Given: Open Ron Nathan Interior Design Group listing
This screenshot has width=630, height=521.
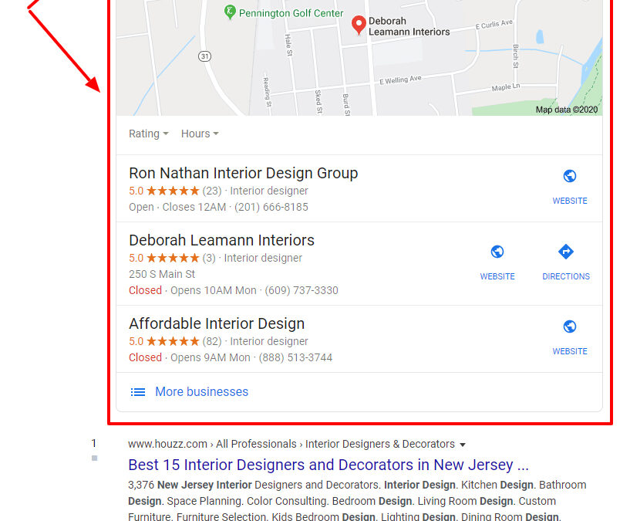Looking at the screenshot, I should 243,174.
